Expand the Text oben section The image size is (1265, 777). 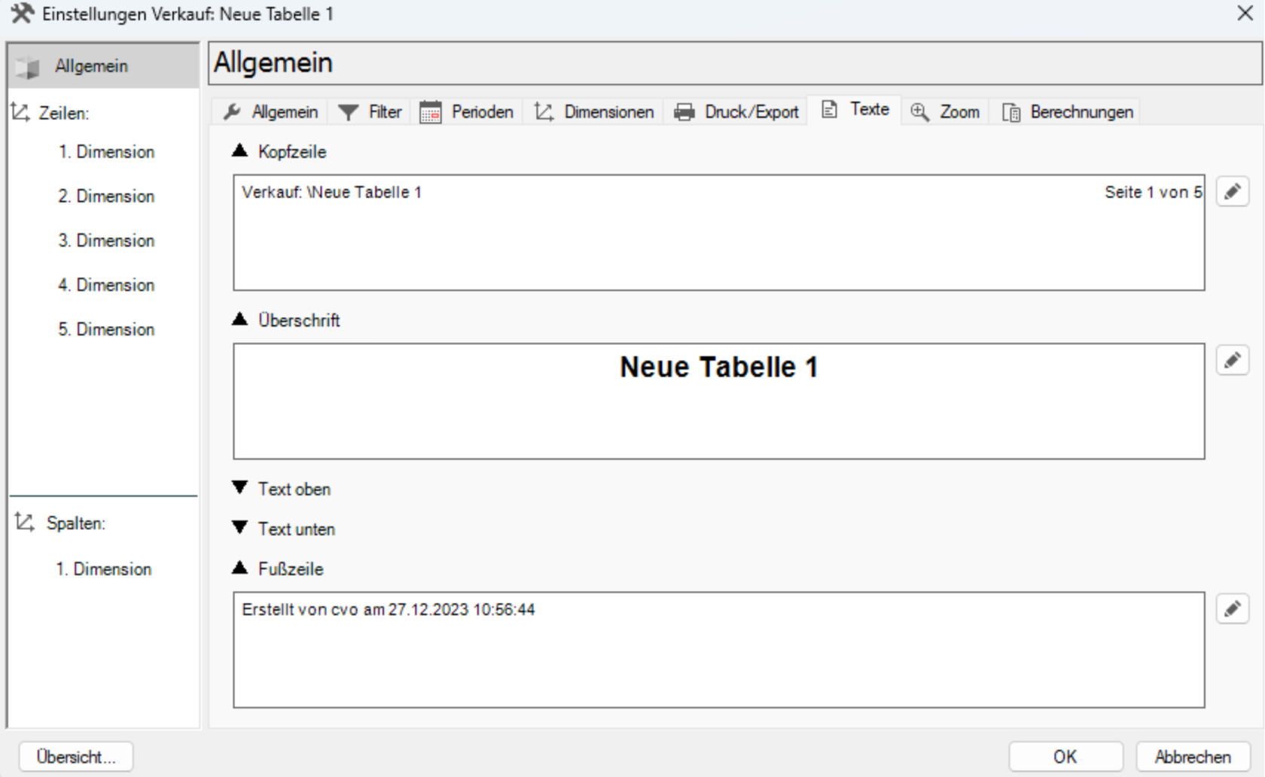[x=239, y=488]
